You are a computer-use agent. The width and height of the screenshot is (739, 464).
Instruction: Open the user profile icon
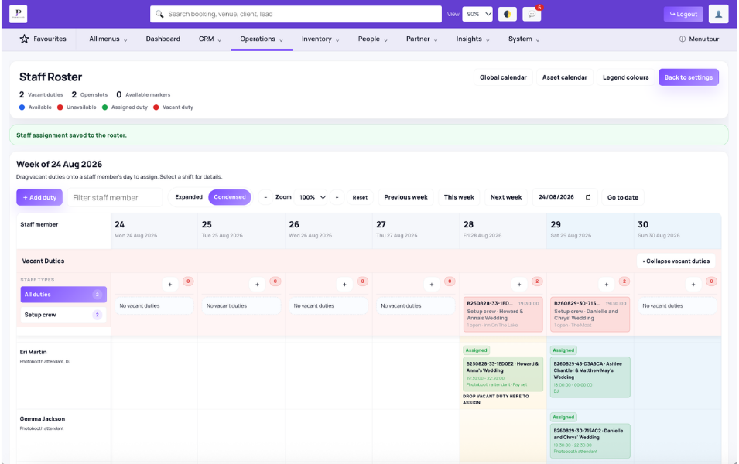[x=718, y=14]
